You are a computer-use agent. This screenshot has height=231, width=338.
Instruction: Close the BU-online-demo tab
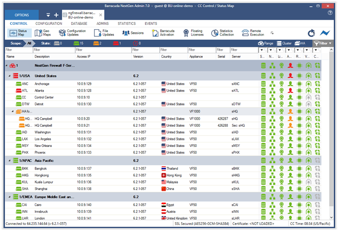[101, 15]
